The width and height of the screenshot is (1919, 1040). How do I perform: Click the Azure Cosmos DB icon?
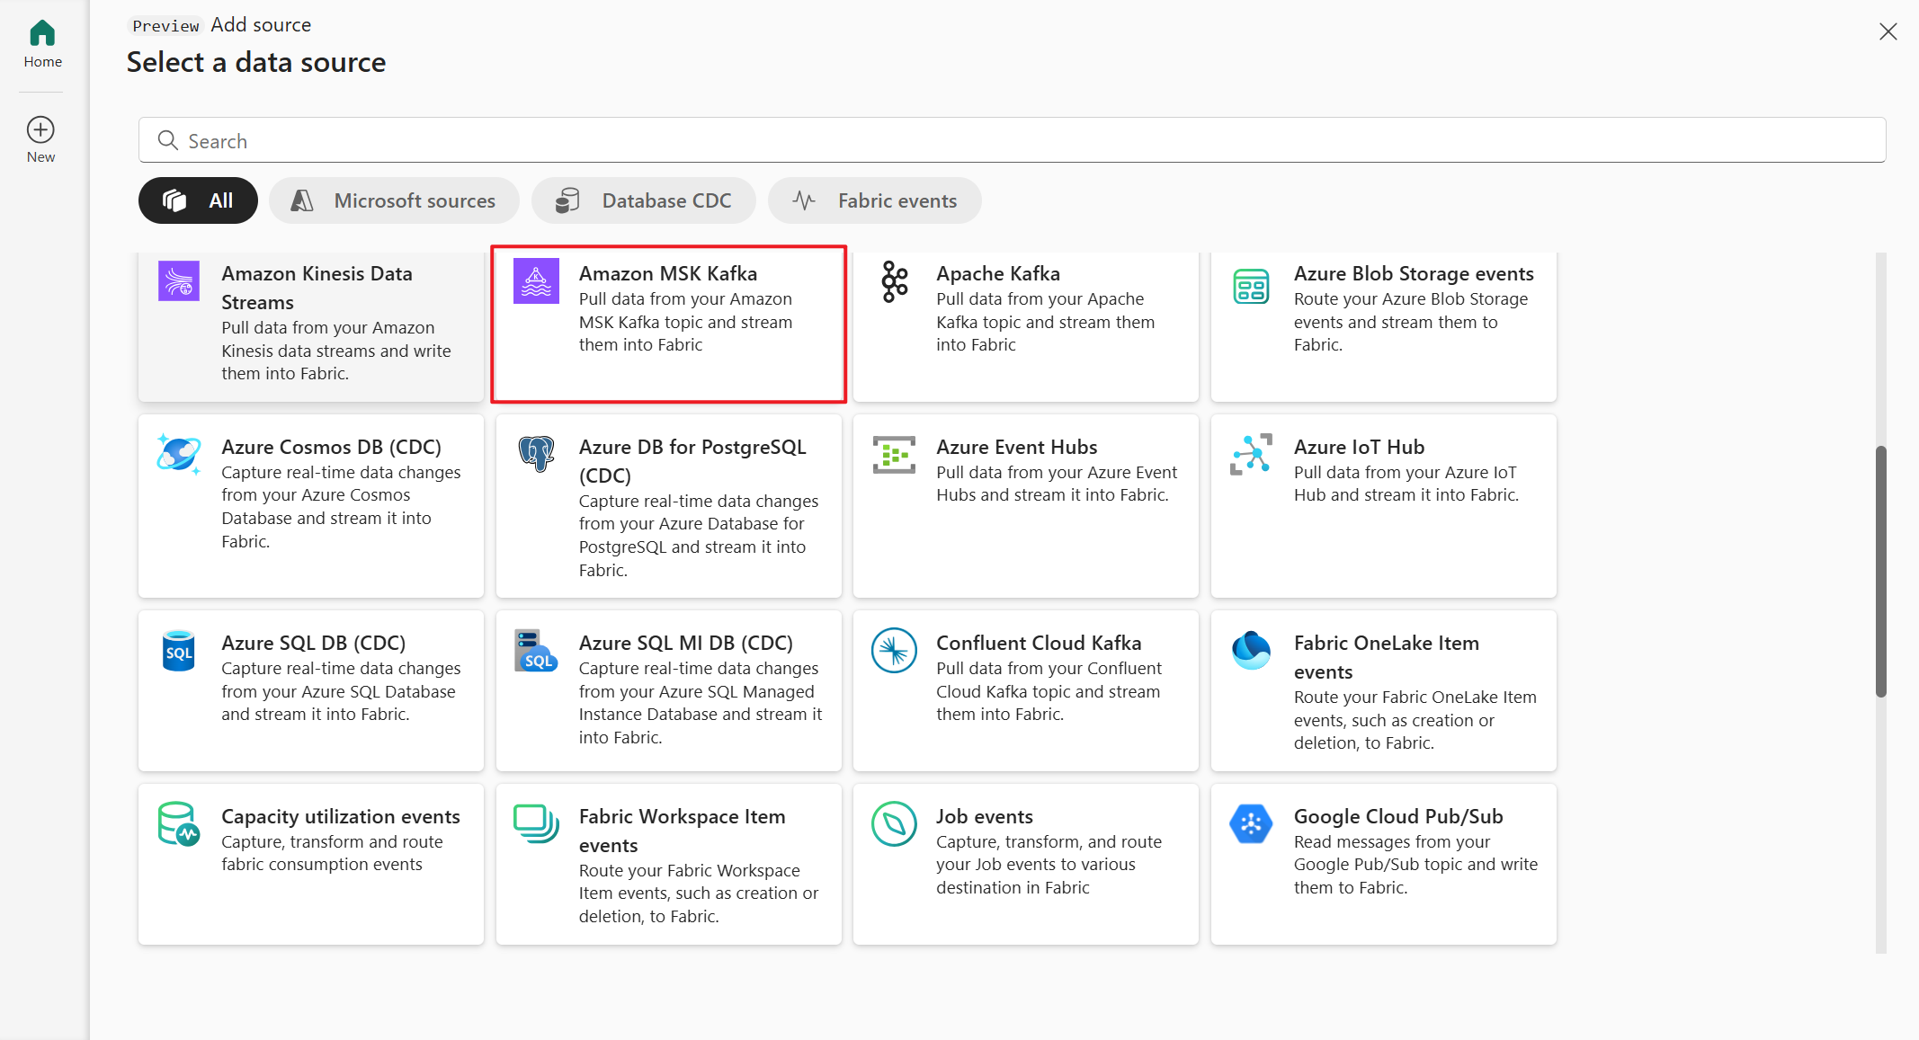(179, 453)
